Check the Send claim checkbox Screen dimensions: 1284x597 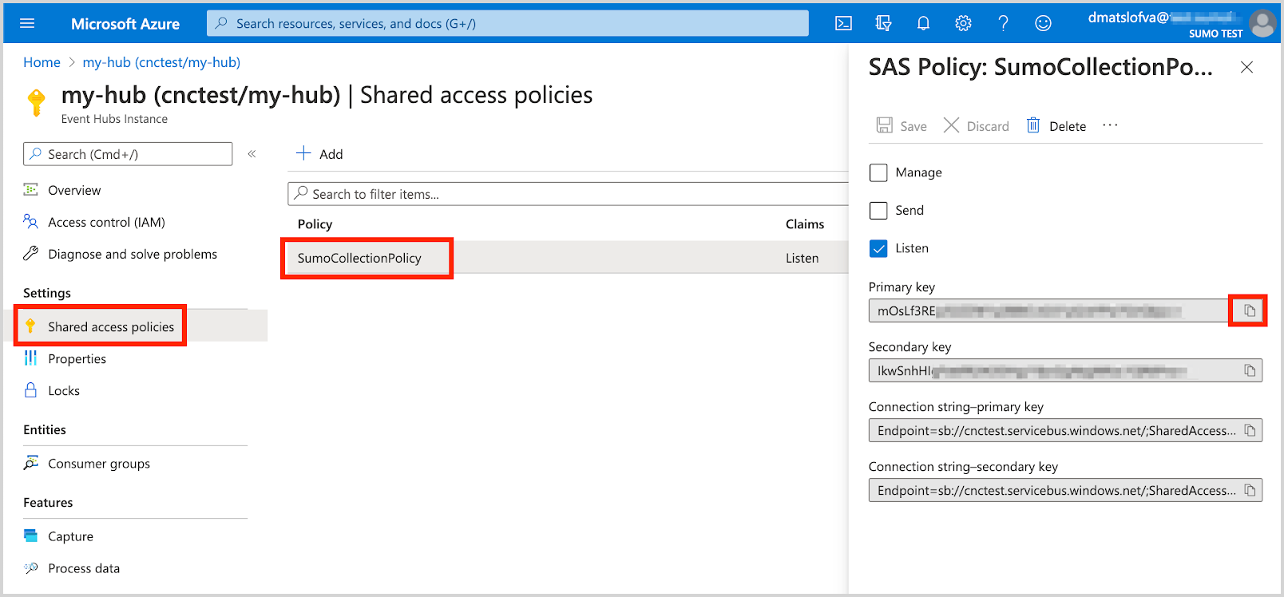[x=878, y=210]
